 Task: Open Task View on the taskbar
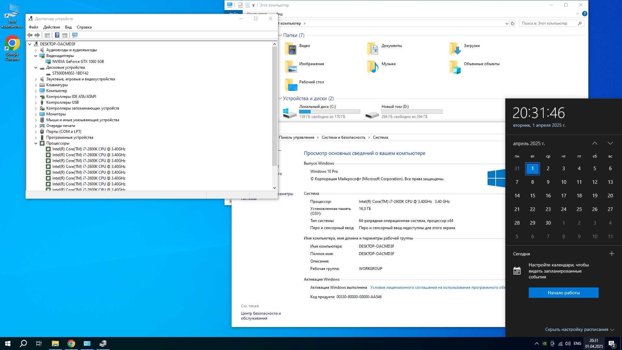pyautogui.click(x=39, y=344)
